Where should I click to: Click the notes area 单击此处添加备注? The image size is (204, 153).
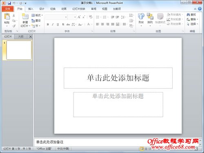tap(50, 142)
